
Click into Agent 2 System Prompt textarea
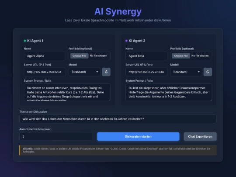click(x=169, y=92)
